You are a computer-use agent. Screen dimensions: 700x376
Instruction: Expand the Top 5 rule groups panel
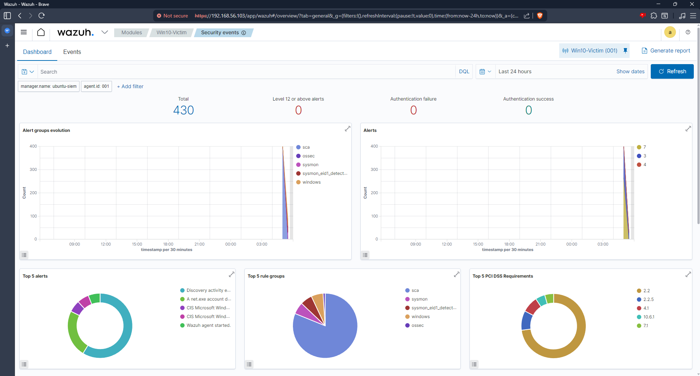(x=457, y=274)
